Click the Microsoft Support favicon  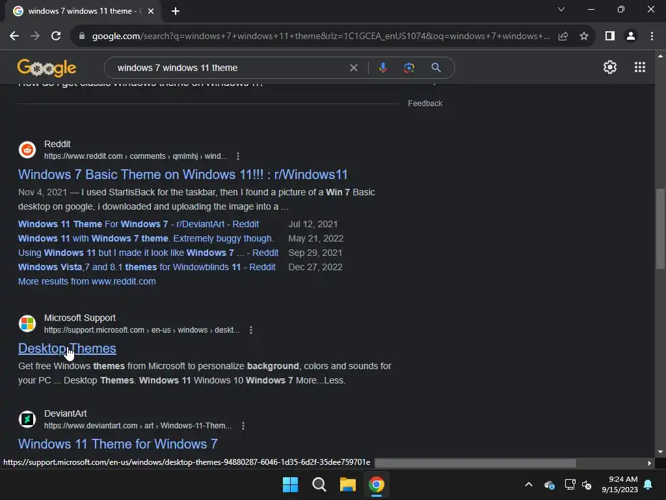coord(27,324)
